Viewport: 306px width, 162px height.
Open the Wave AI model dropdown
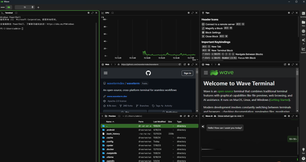(231, 116)
